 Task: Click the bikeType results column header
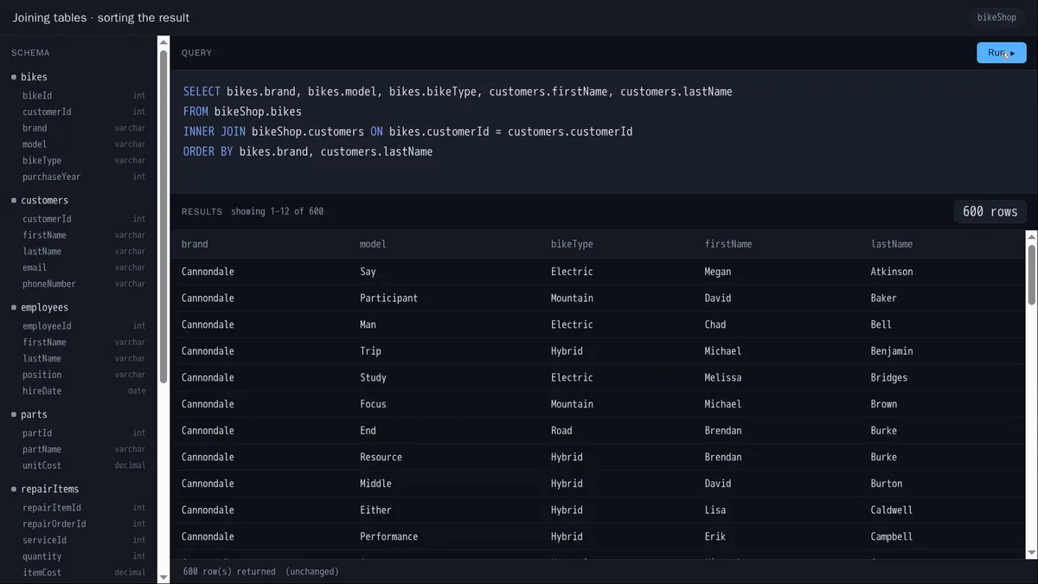pyautogui.click(x=572, y=244)
